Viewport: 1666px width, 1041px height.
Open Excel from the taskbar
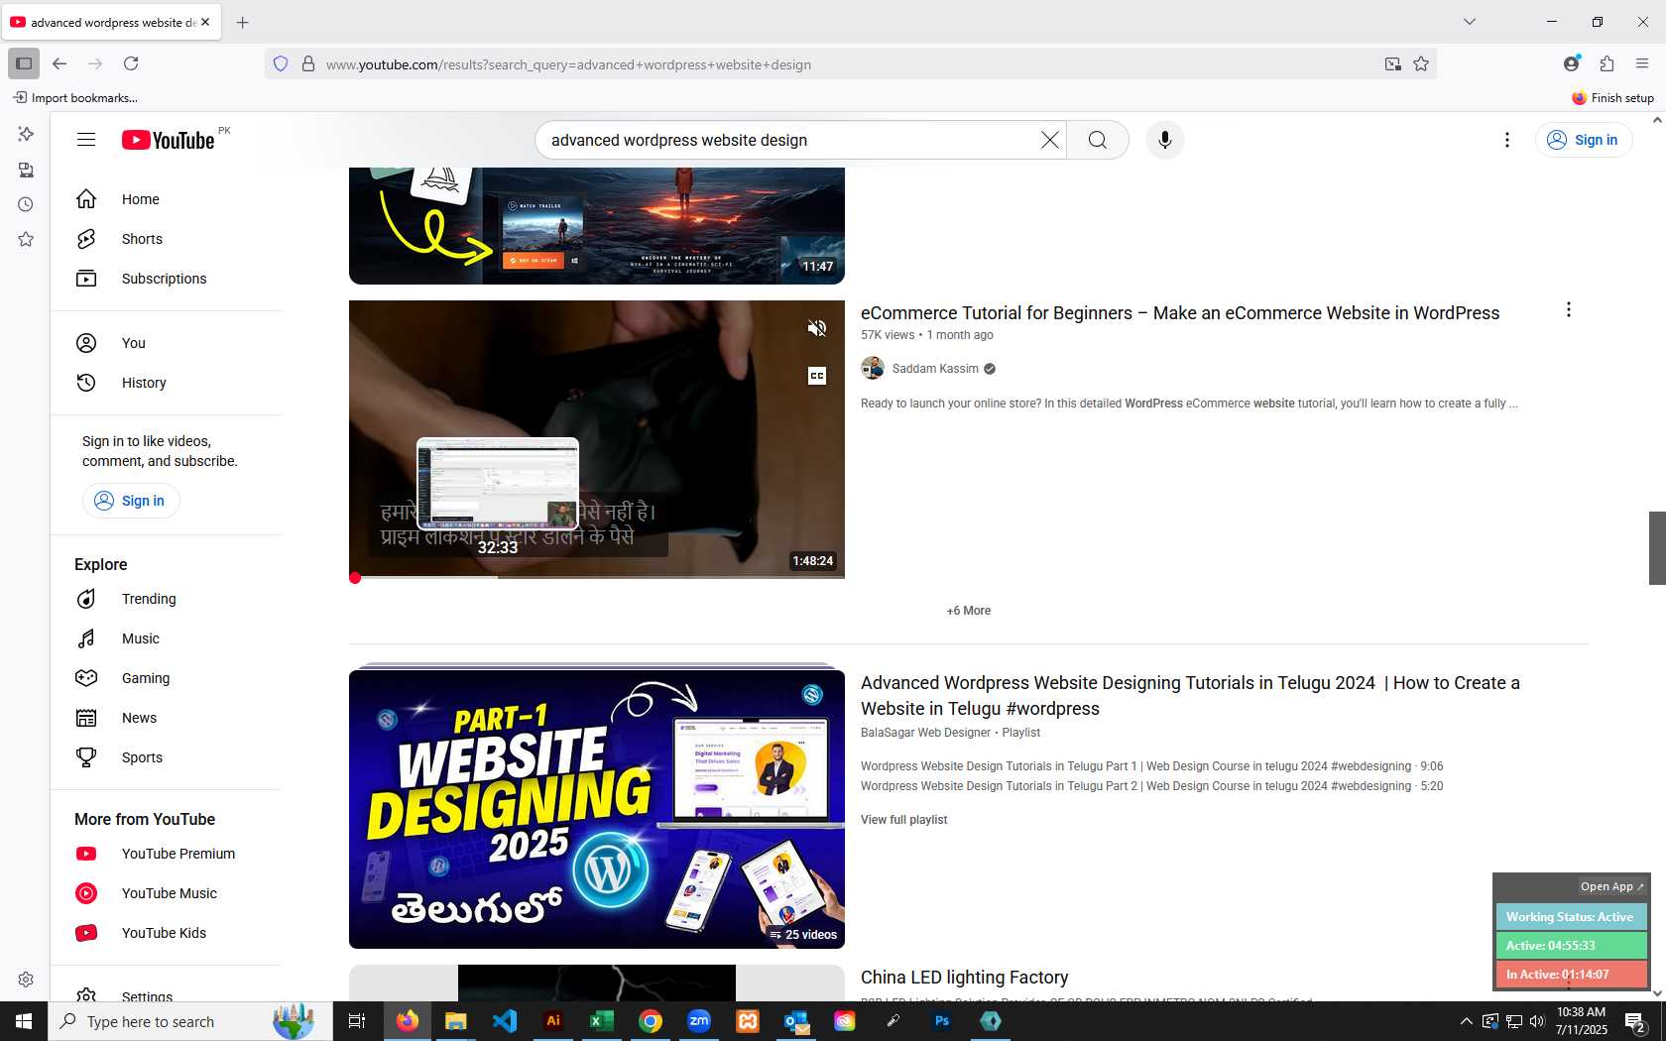601,1021
